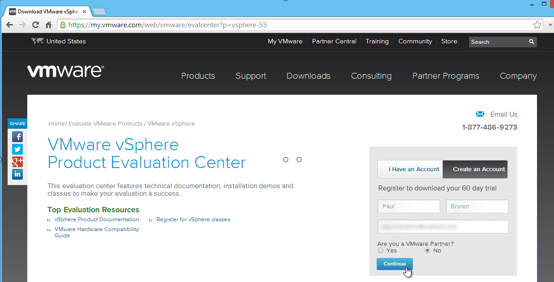Reload the page with the refresh icon
The height and width of the screenshot is (282, 554).
click(35, 25)
